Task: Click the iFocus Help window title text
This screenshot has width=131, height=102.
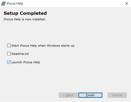Action: click(15, 3)
